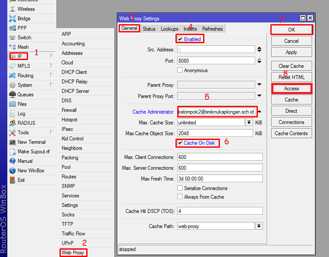Click the Cancel button

point(291,41)
